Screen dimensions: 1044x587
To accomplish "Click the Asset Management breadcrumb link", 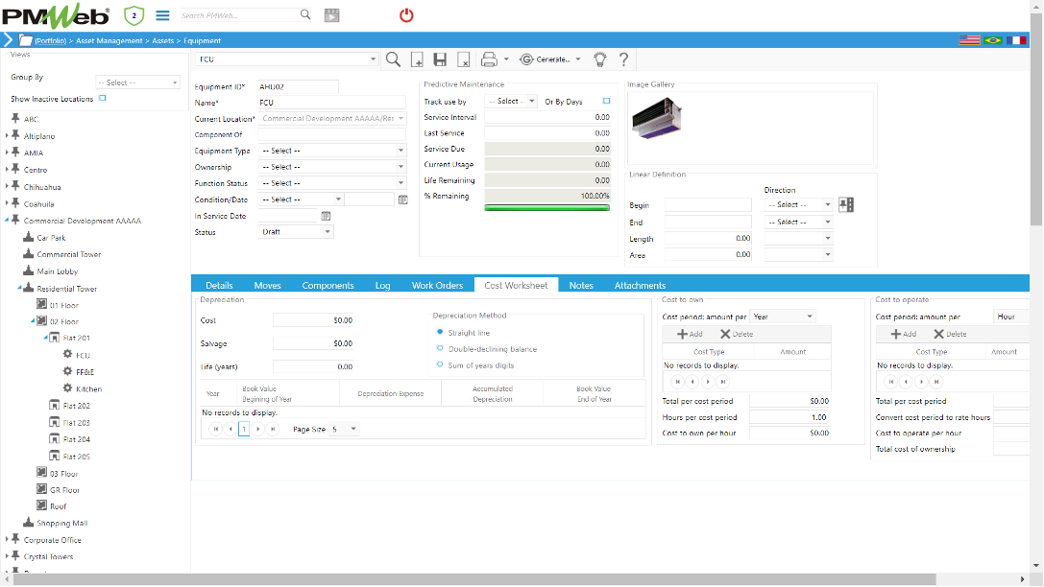I will pos(109,41).
